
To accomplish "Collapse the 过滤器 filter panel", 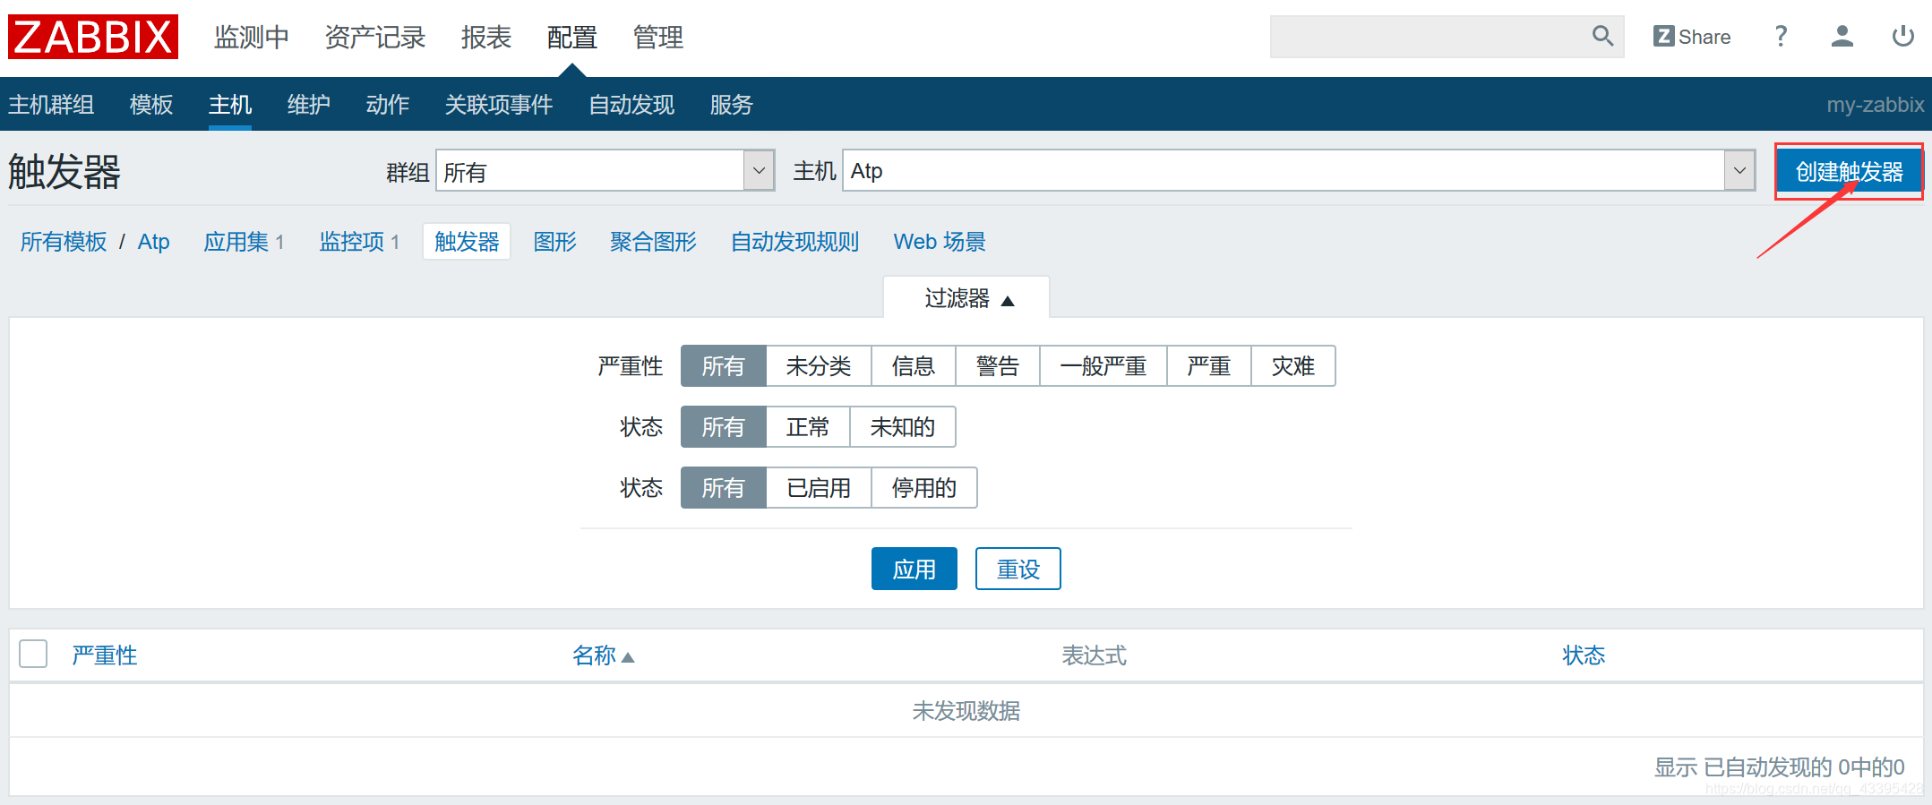I will pyautogui.click(x=966, y=298).
